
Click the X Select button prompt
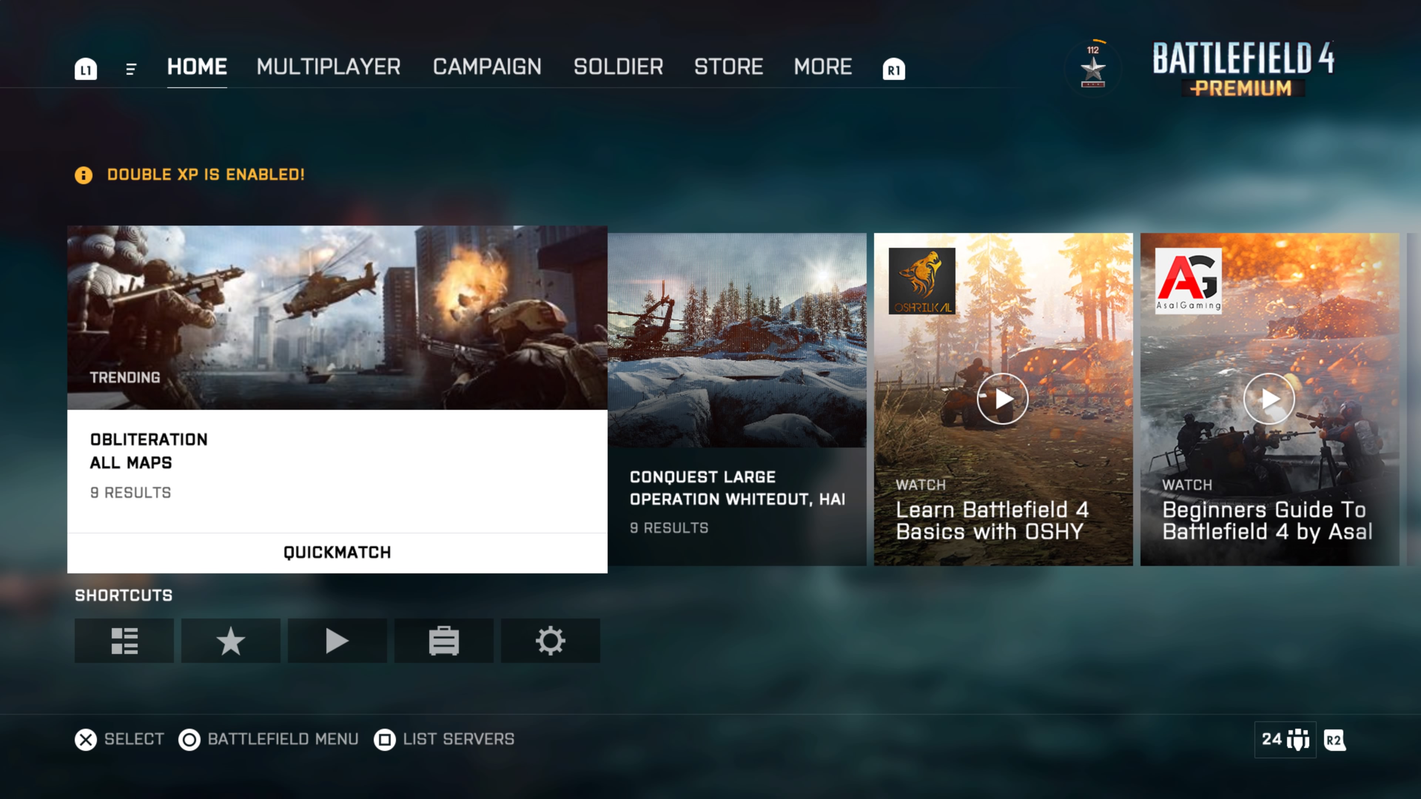tap(85, 739)
